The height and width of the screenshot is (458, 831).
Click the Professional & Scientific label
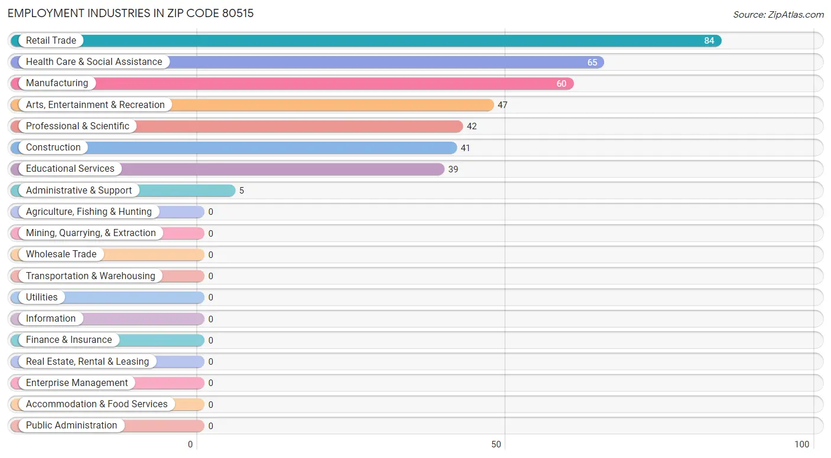point(77,126)
